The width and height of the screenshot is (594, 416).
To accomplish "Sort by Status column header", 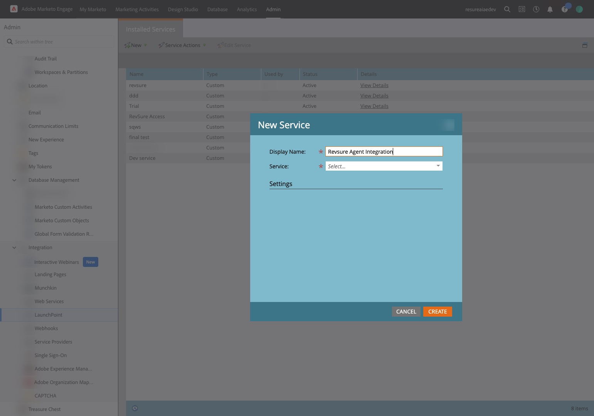I will [328, 74].
